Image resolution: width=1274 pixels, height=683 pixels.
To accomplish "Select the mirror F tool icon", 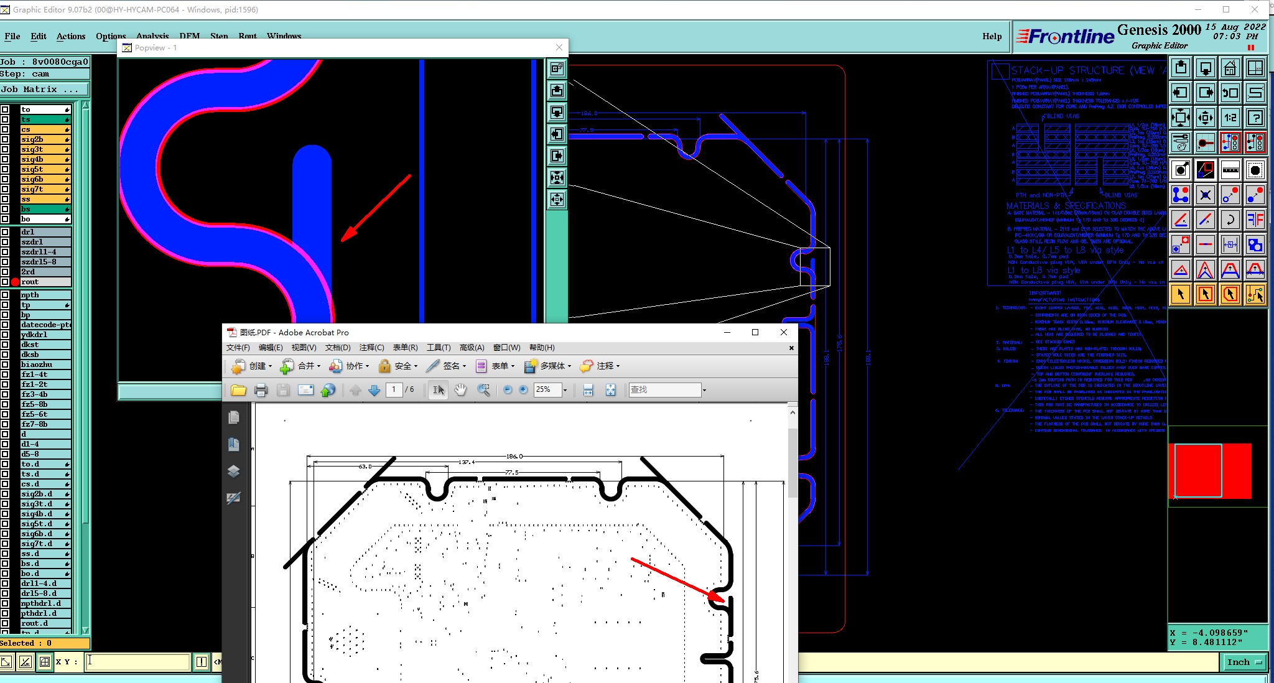I will [x=1255, y=219].
